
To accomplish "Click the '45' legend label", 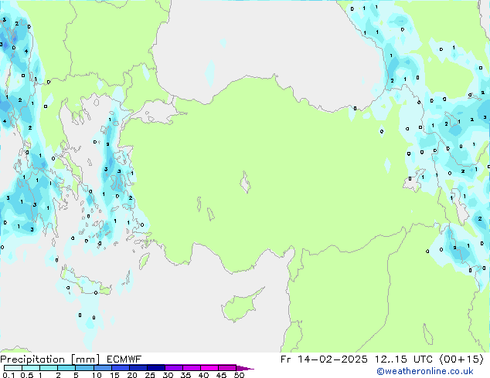I will pyautogui.click(x=221, y=375).
